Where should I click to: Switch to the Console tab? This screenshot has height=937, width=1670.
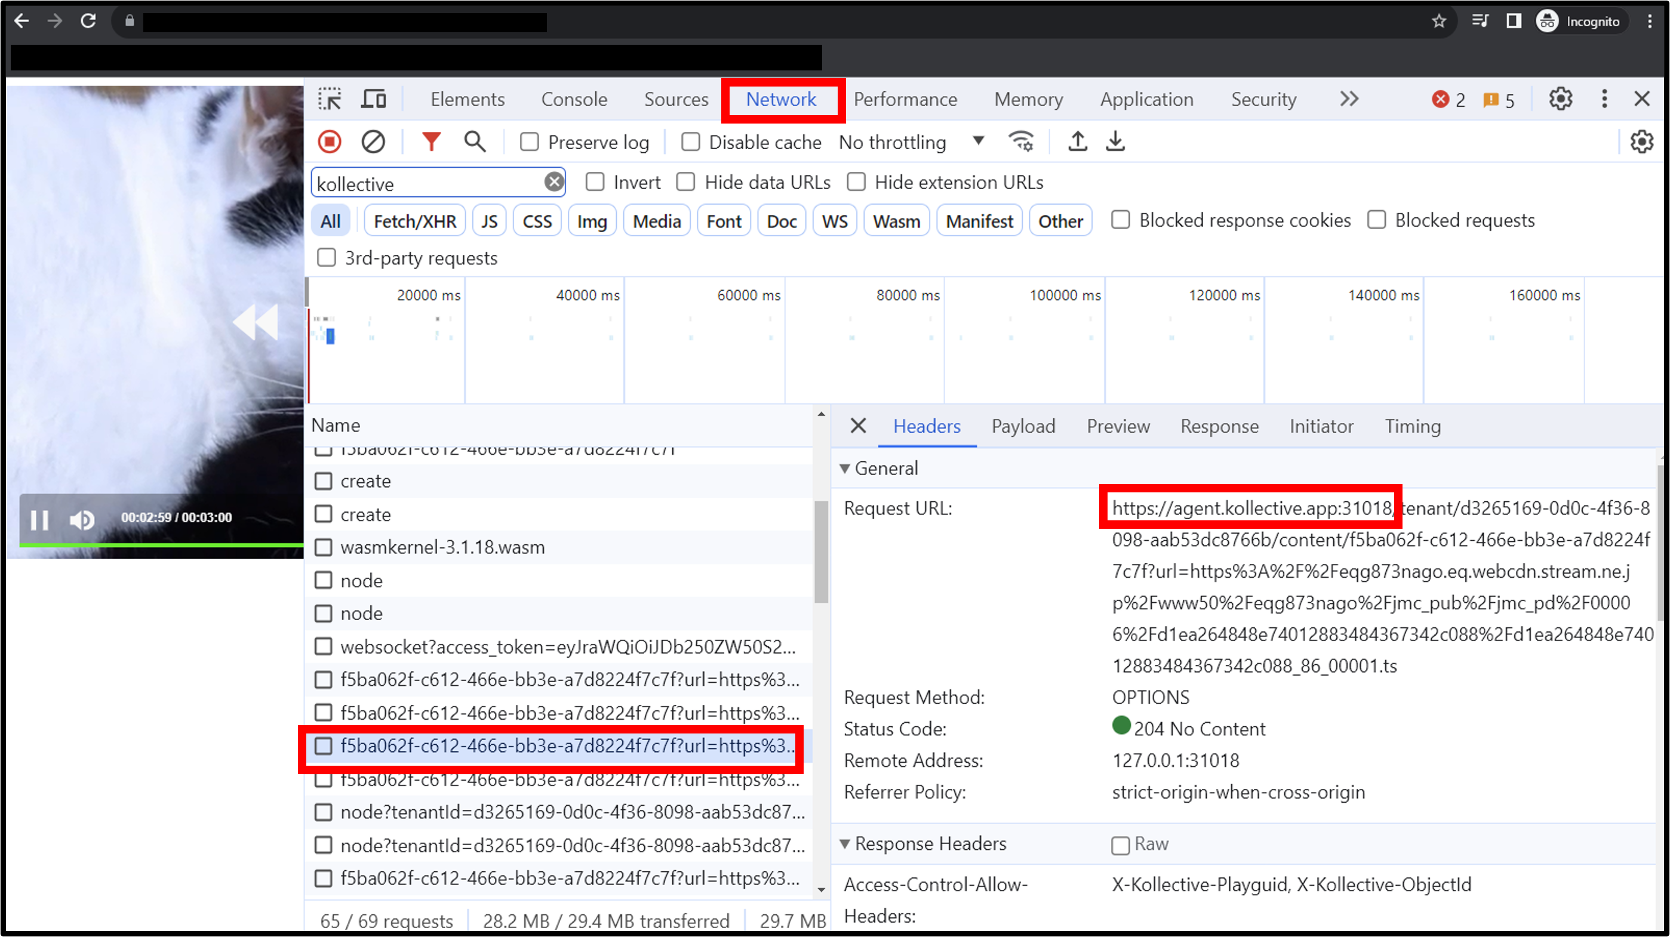(574, 99)
